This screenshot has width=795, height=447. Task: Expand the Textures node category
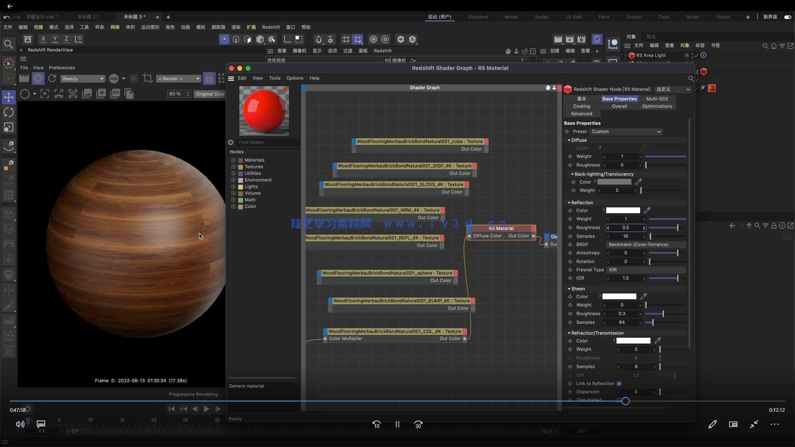[233, 167]
